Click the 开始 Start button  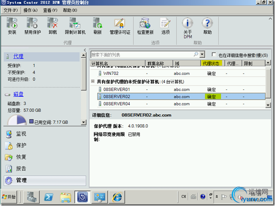pos(9,197)
